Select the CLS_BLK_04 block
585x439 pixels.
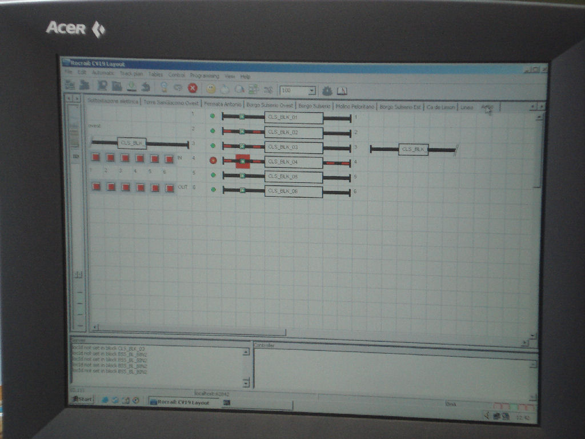pos(294,162)
